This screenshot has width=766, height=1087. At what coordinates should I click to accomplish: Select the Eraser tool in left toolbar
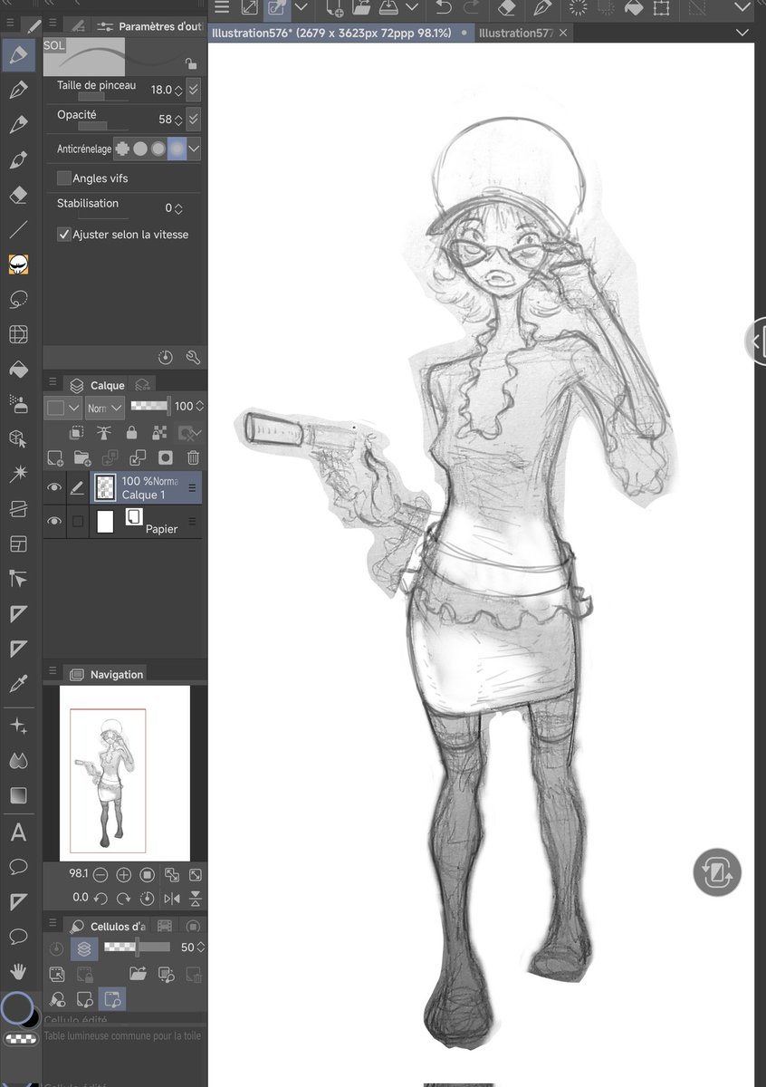coord(18,195)
